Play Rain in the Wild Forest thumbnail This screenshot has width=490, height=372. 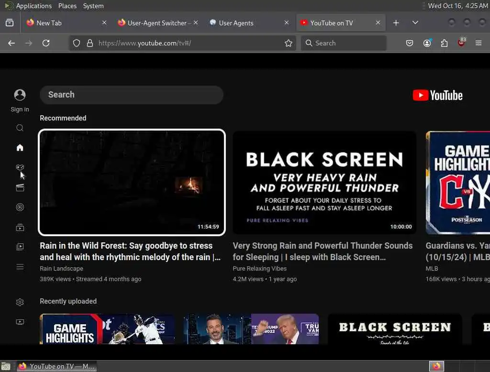[132, 182]
